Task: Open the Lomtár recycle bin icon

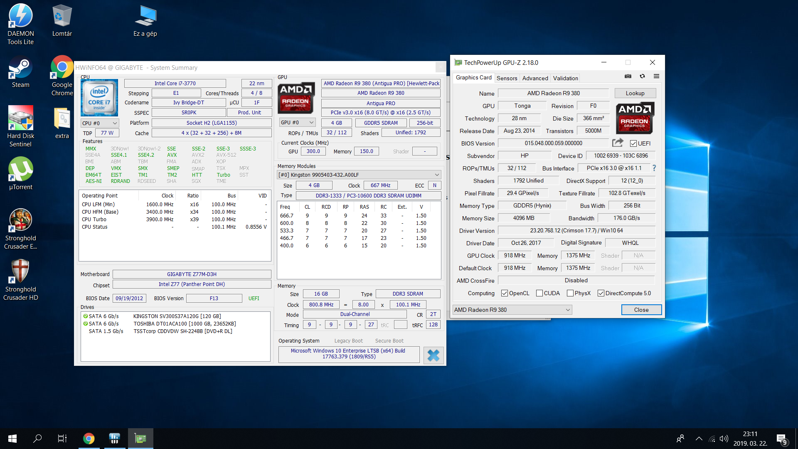Action: [x=62, y=20]
